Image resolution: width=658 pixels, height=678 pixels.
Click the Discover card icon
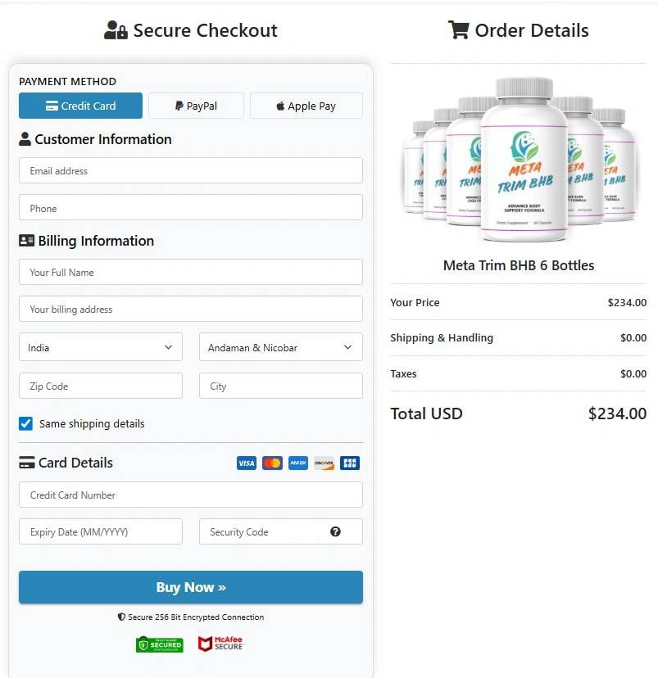coord(324,463)
